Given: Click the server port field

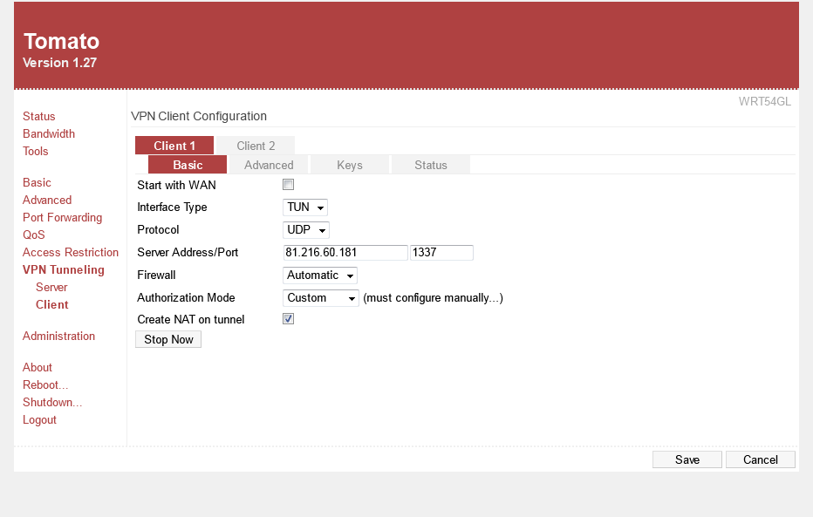Looking at the screenshot, I should (x=441, y=253).
